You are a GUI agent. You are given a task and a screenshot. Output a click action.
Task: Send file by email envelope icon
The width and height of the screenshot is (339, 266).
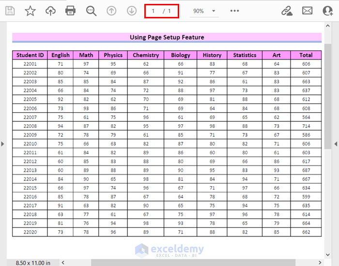(x=307, y=11)
